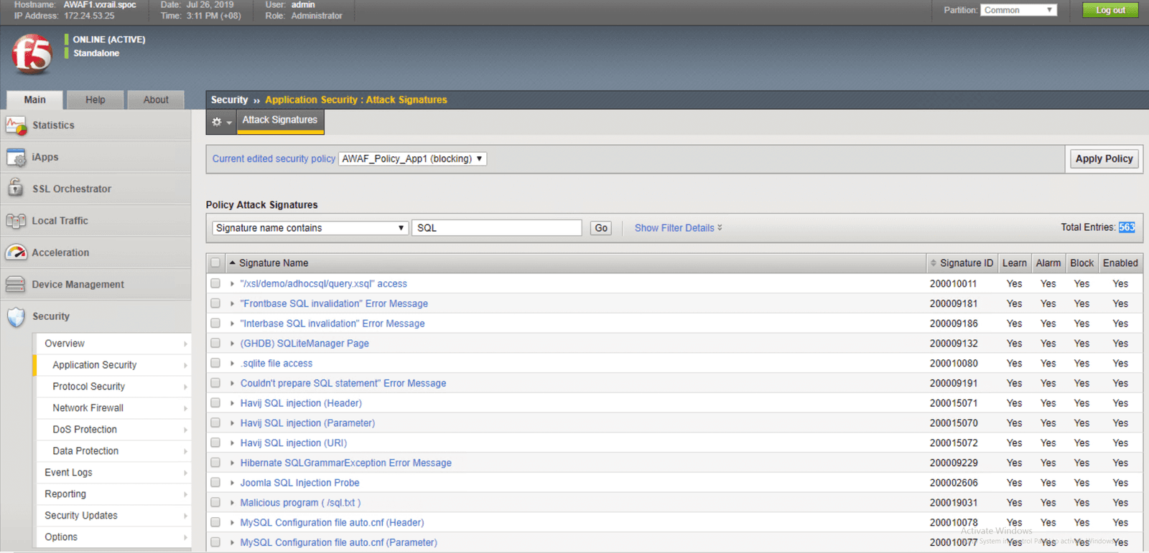Screen dimensions: 1149x553
Task: Open Network Firewall menu item
Action: tap(88, 408)
